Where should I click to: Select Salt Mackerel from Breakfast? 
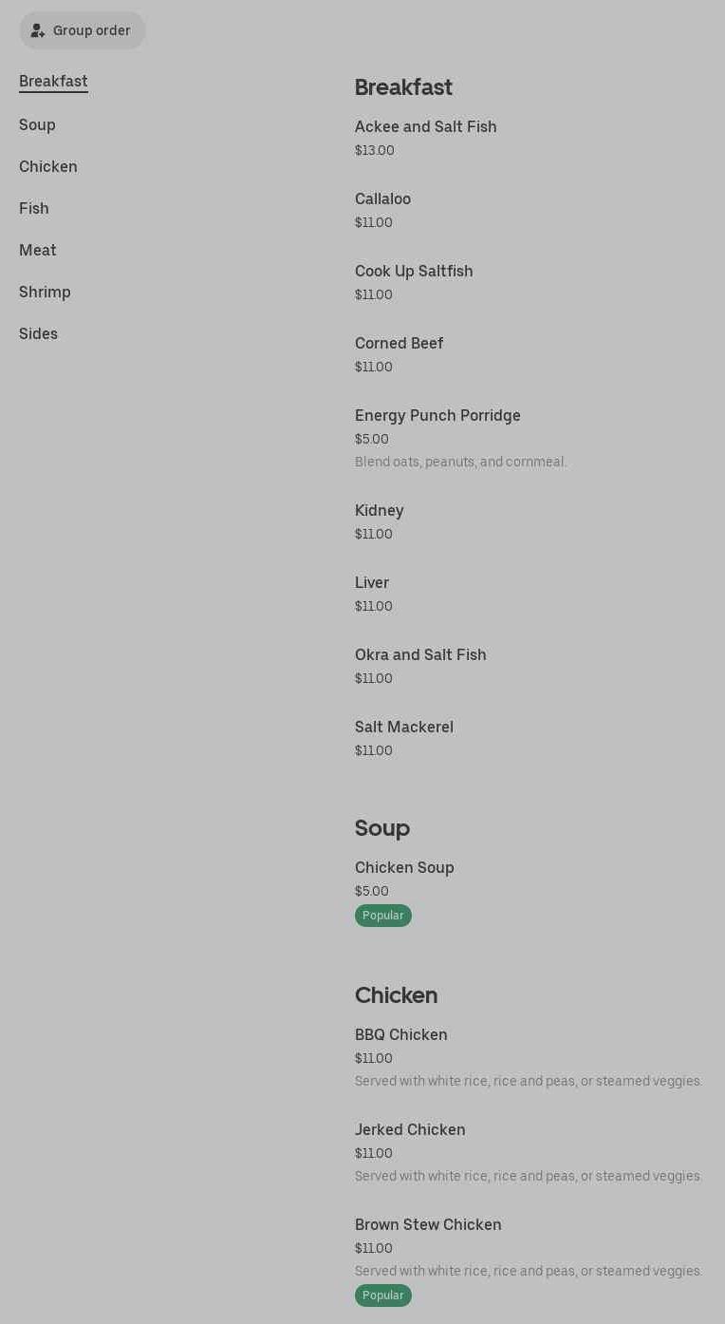[x=404, y=728]
